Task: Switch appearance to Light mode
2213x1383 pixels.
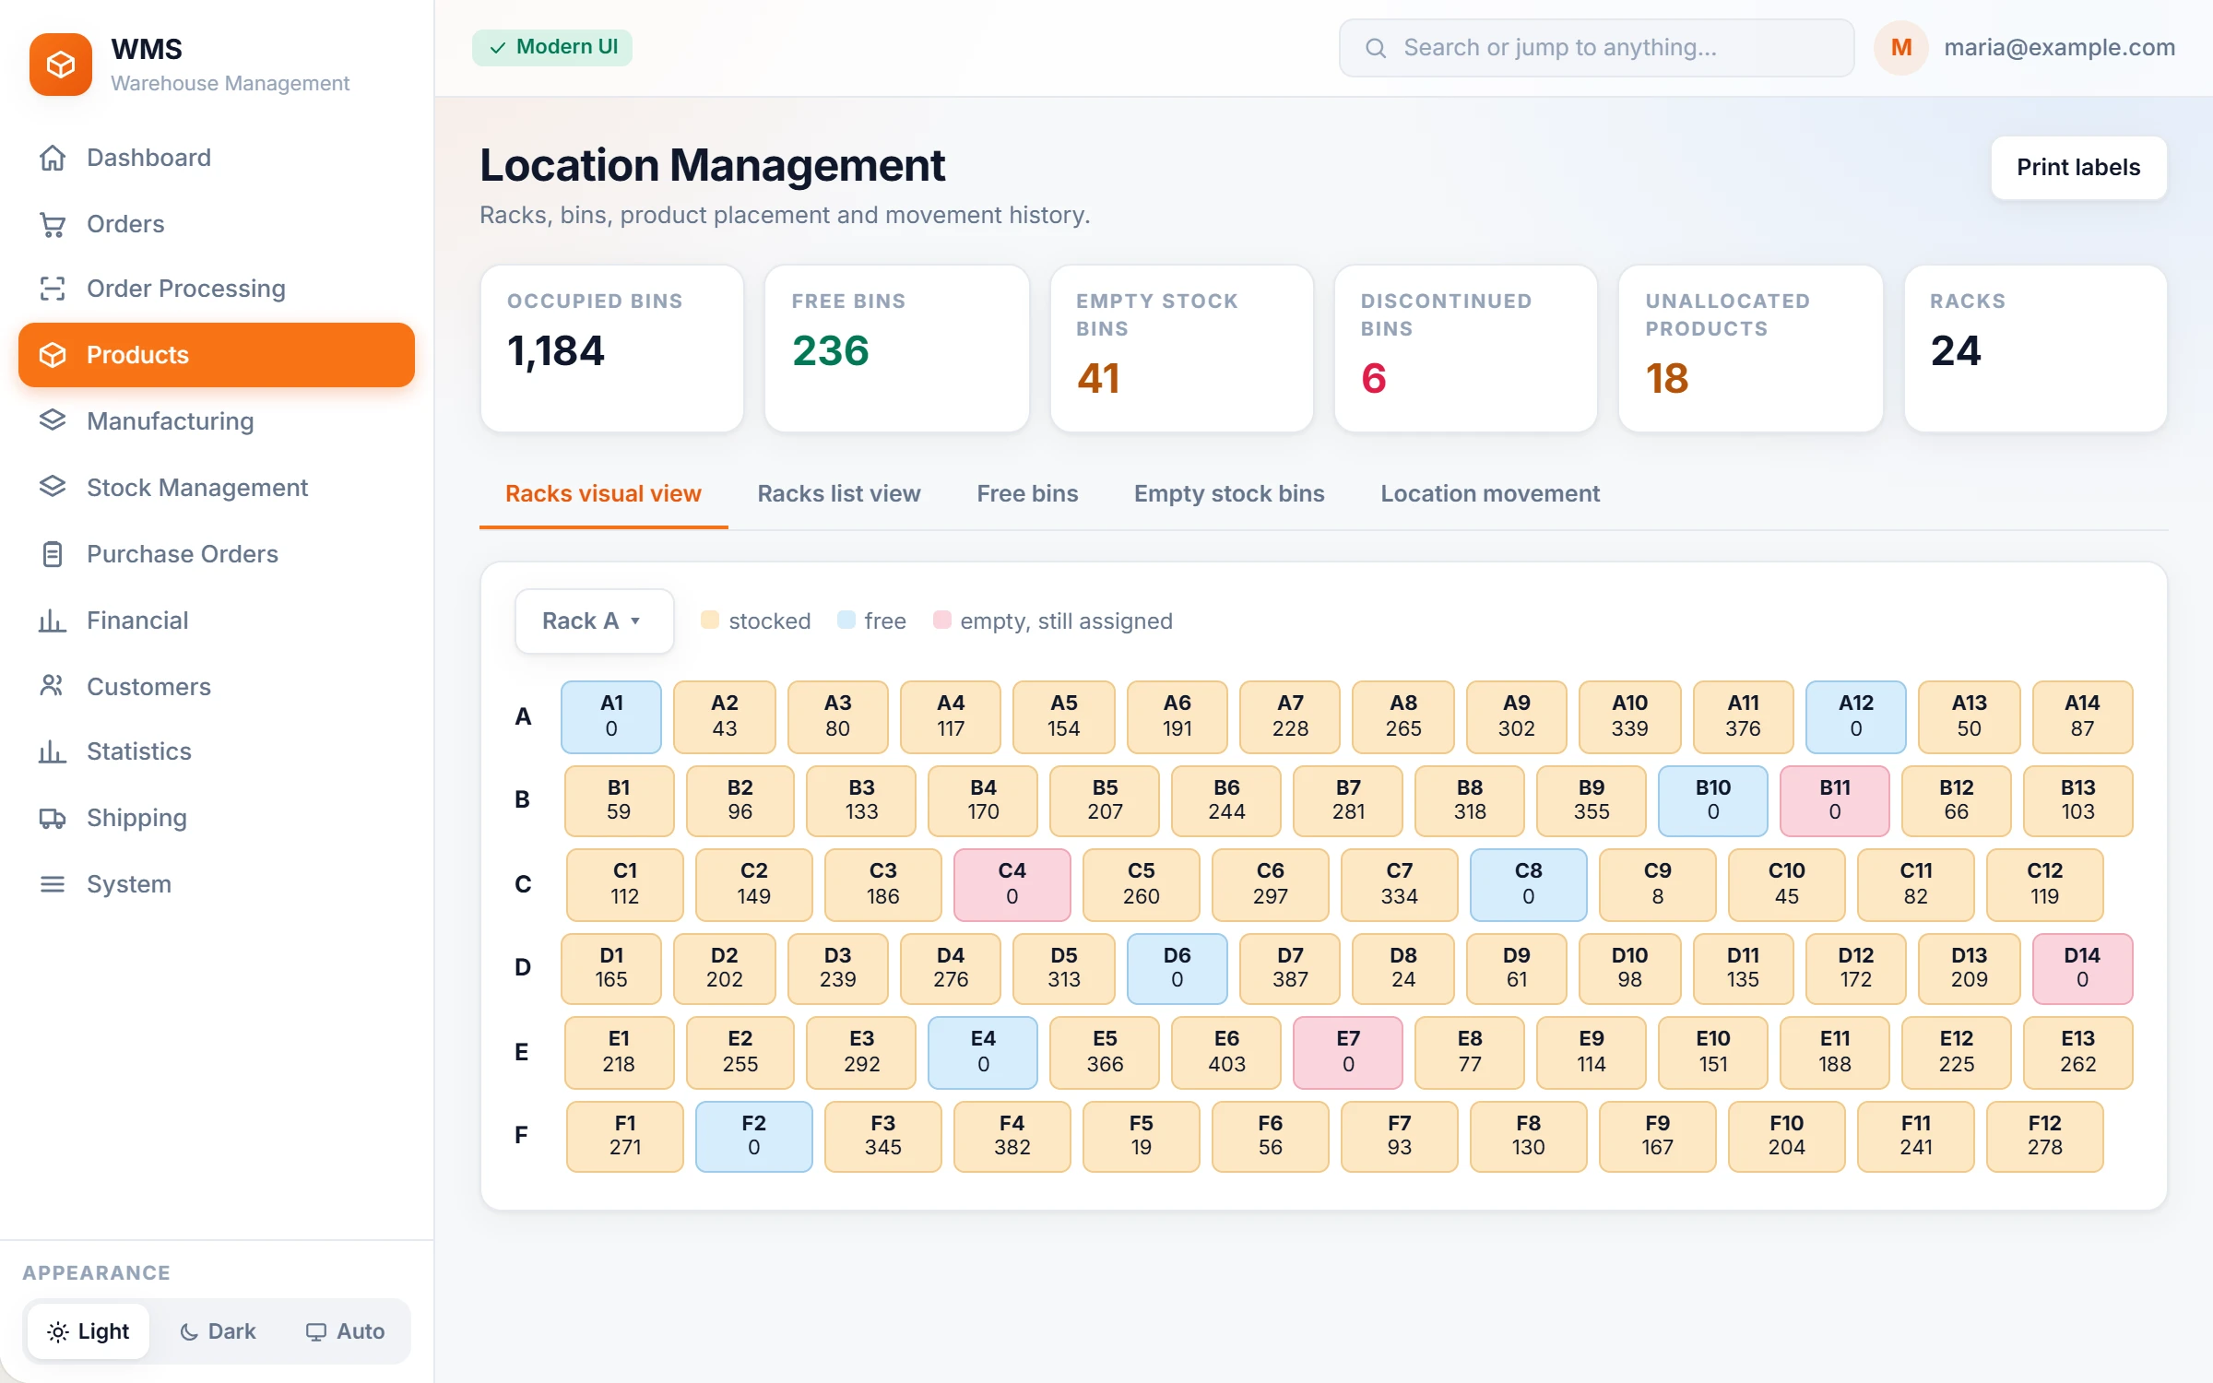Action: pos(89,1331)
